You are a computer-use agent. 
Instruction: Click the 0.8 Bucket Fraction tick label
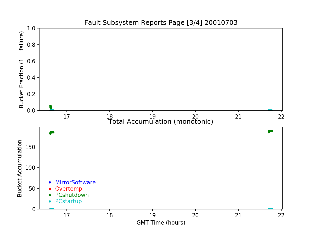(x=33, y=45)
